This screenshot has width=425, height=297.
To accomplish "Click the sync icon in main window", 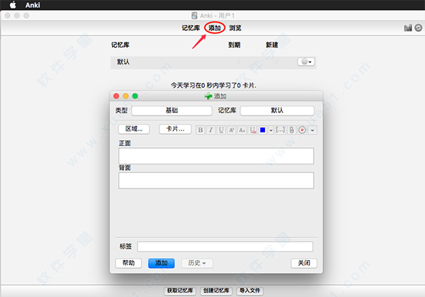I will pos(419,28).
